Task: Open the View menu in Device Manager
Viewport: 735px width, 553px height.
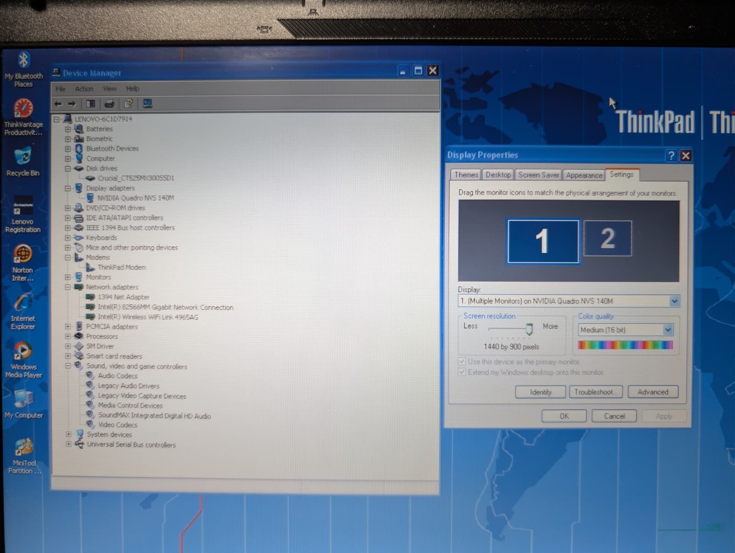Action: tap(110, 89)
